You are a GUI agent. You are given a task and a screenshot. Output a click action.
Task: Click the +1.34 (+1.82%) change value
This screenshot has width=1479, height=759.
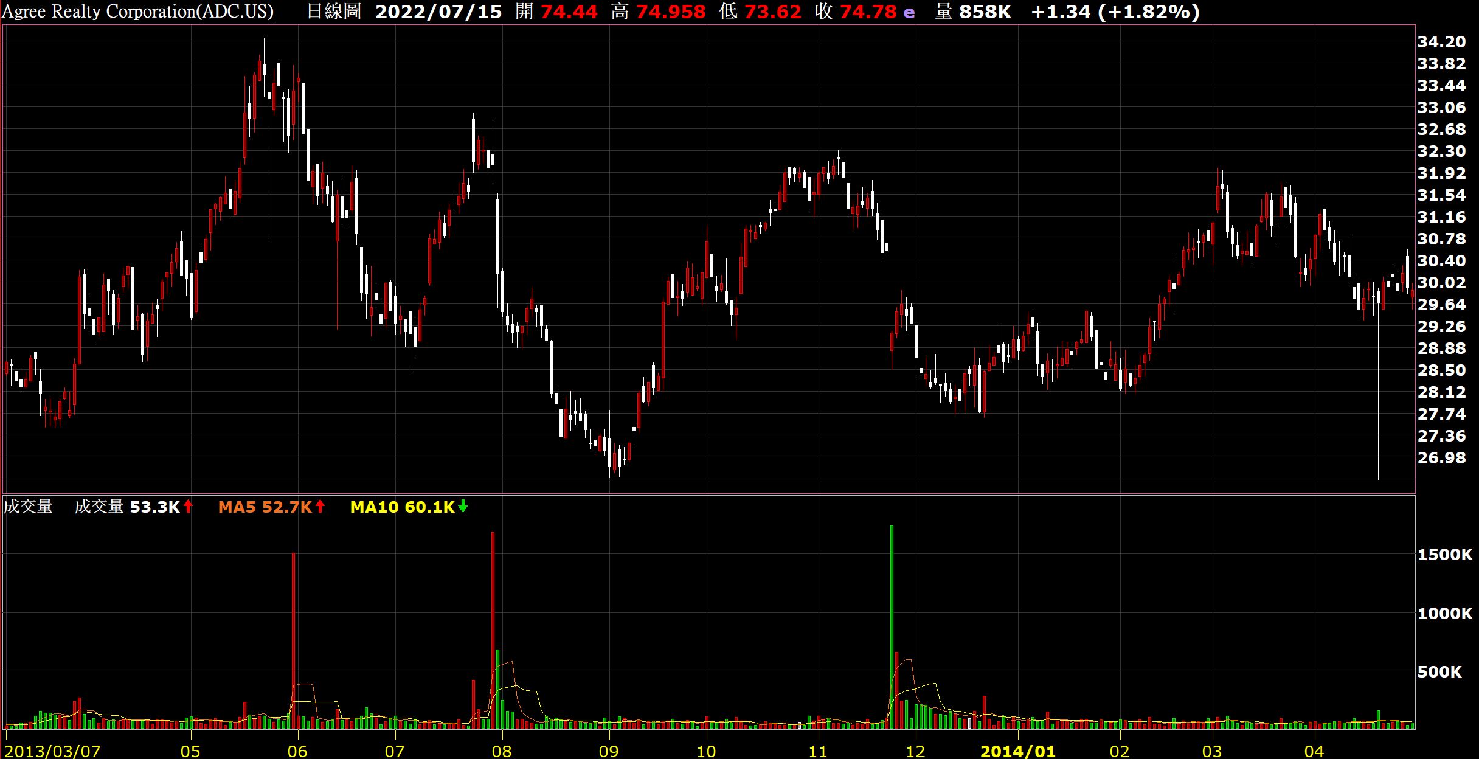[1115, 12]
